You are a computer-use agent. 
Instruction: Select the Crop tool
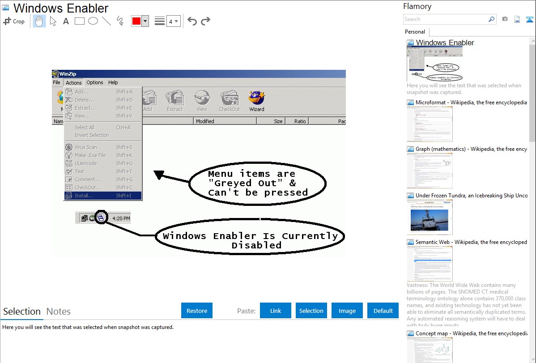(x=14, y=21)
